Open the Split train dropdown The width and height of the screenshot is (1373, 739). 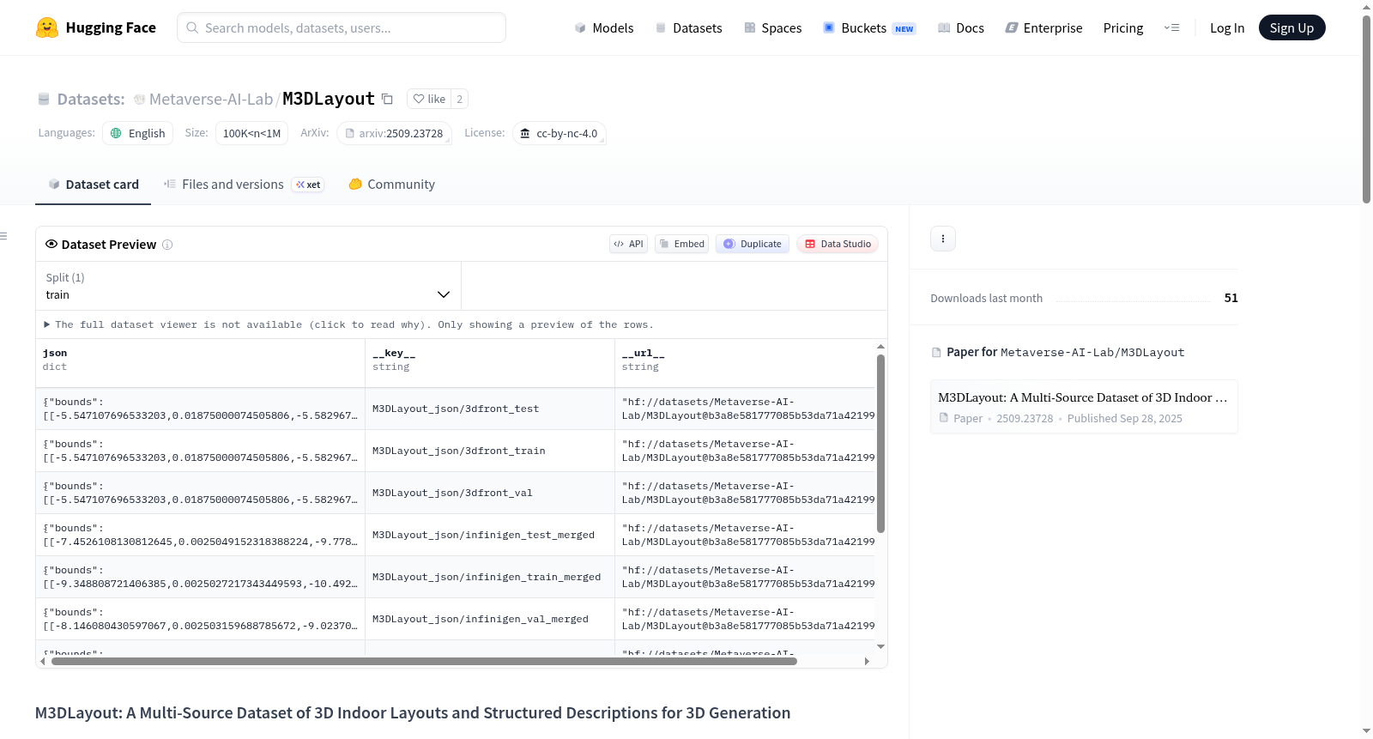pos(248,286)
